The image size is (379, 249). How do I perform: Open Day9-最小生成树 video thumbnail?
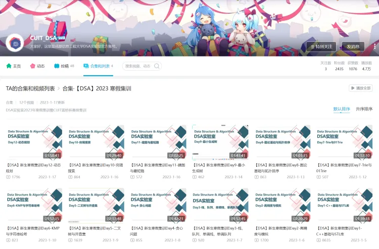(x=220, y=142)
